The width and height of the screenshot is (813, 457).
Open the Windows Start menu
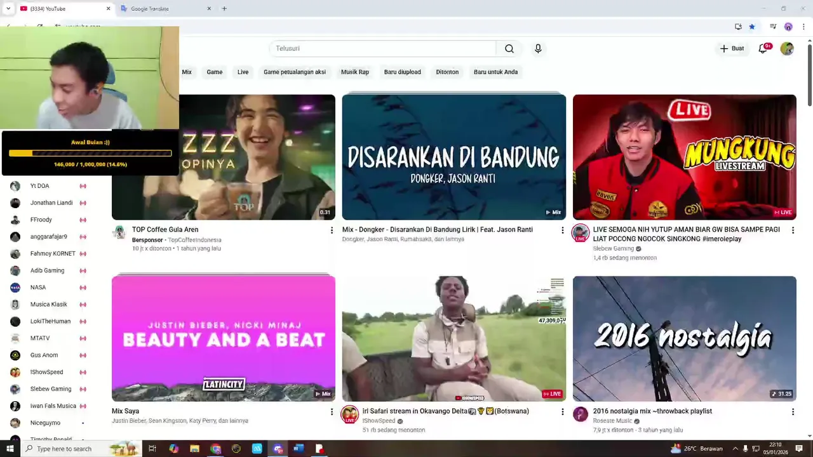click(x=10, y=449)
